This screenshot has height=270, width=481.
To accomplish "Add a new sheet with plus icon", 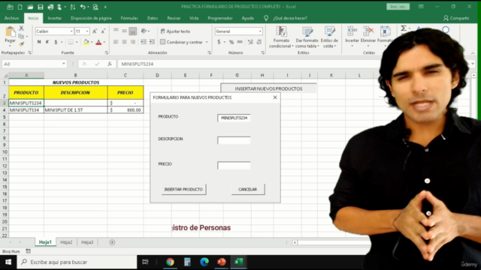I will [112, 242].
